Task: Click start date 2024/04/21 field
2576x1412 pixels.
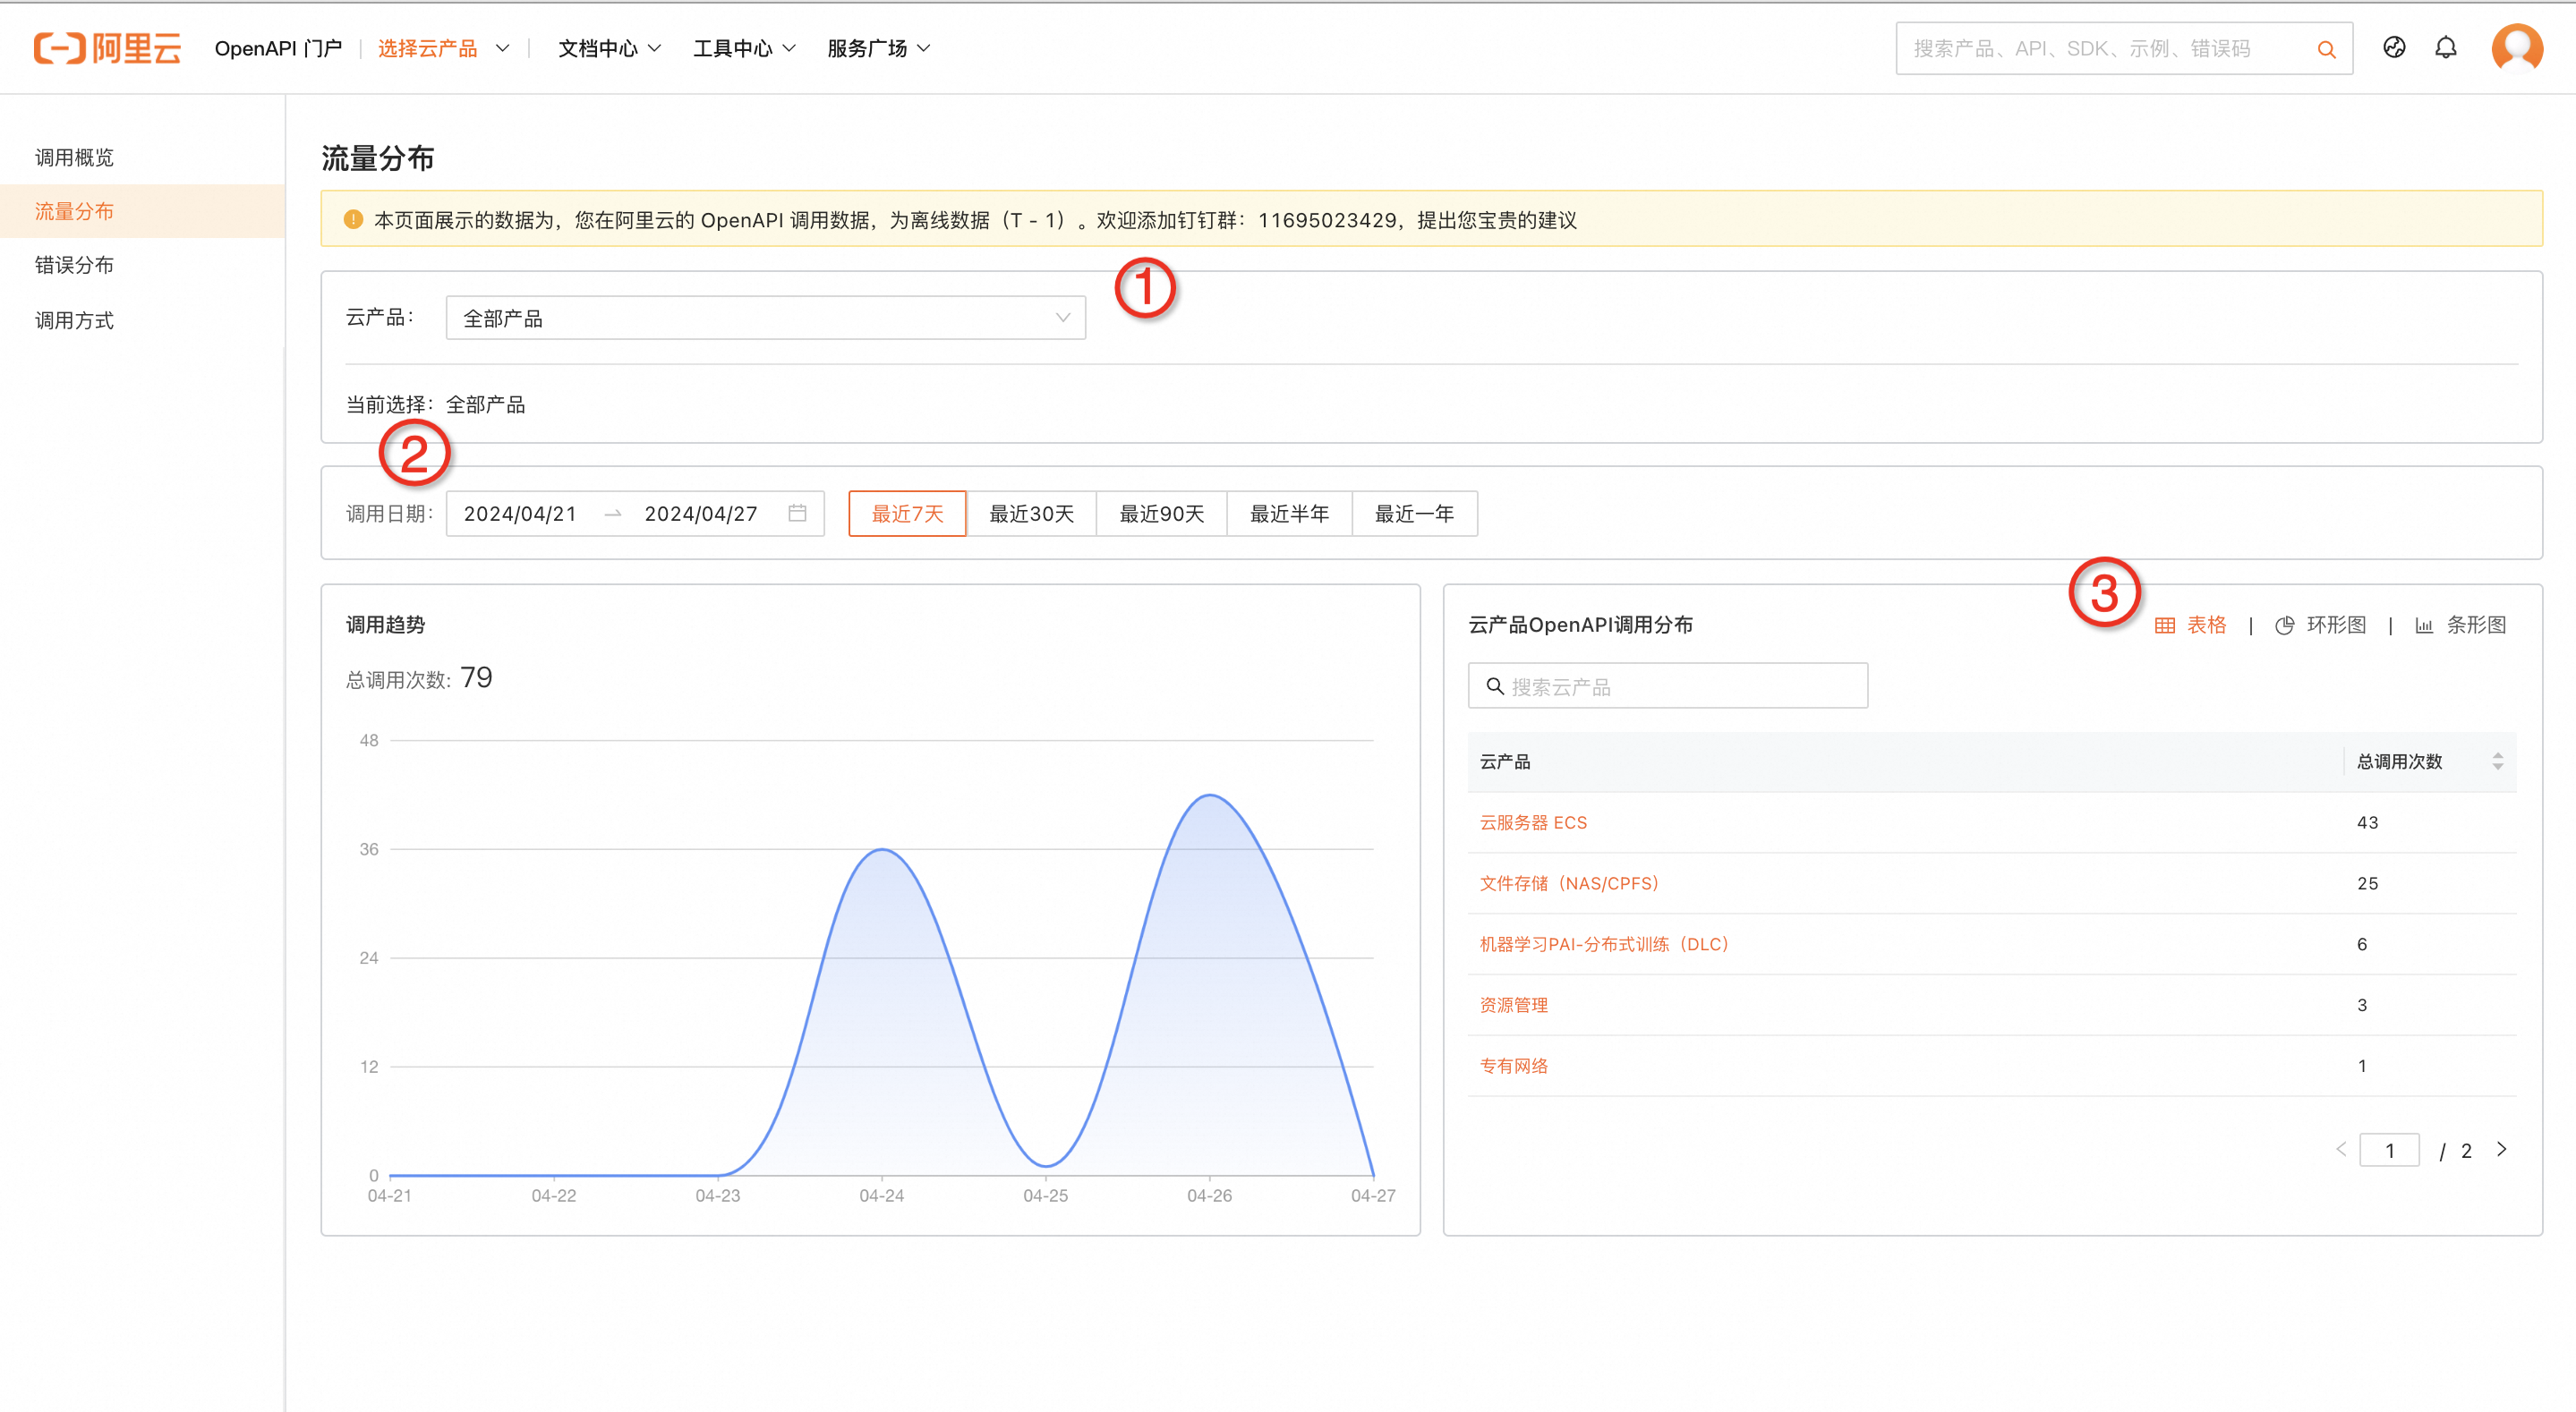Action: (x=520, y=513)
